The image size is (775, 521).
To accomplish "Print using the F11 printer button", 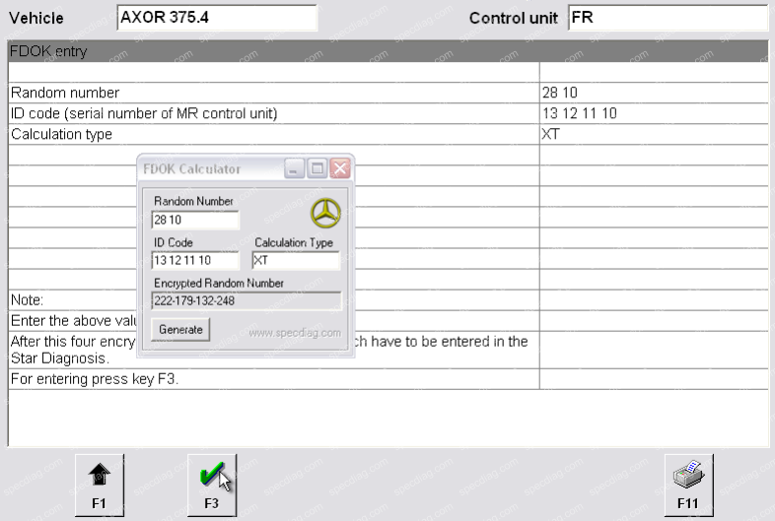I will (688, 485).
